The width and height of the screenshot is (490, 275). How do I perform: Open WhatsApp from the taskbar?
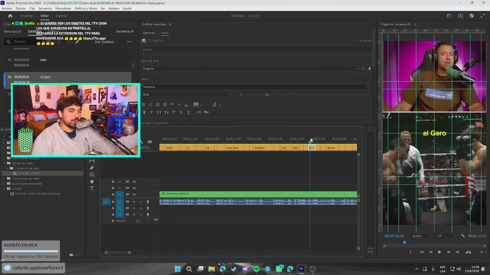(279, 269)
